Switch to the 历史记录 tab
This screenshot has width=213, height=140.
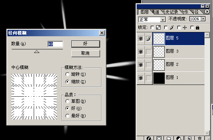(x=170, y=12)
